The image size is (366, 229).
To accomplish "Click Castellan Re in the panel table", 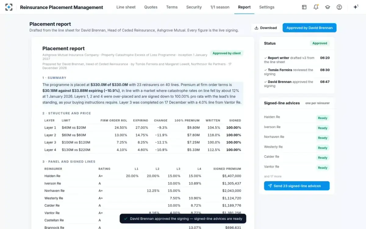I will point(54,220).
